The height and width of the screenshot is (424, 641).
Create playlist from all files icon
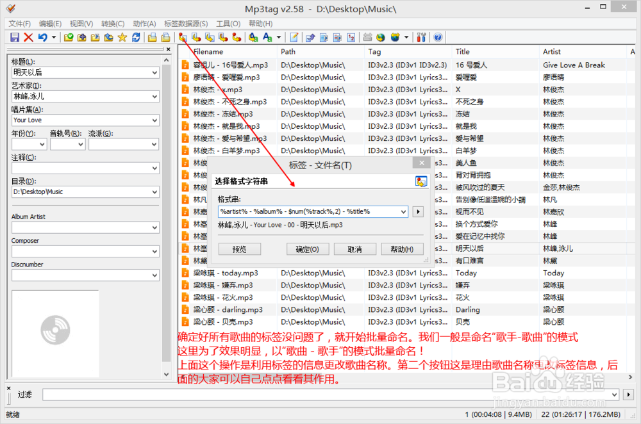coord(153,38)
